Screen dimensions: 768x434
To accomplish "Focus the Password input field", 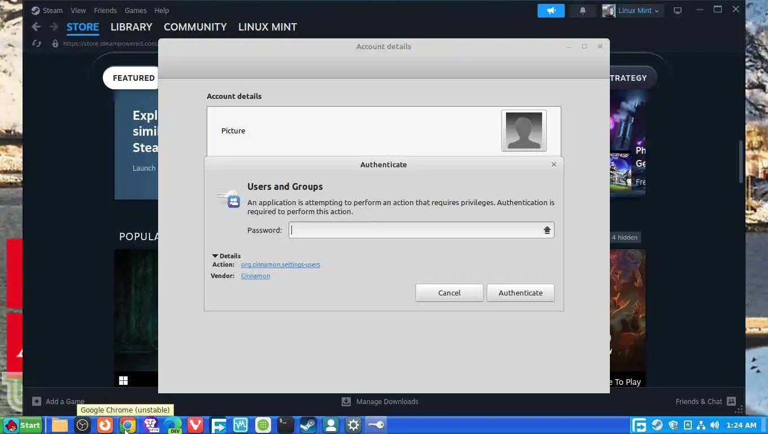I will [421, 230].
